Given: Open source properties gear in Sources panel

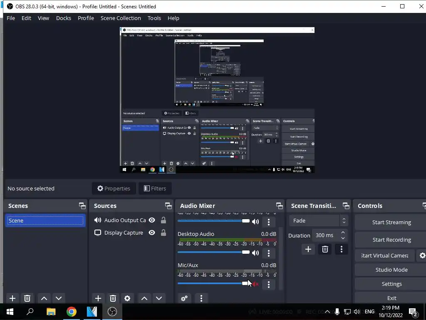Looking at the screenshot, I should 127,298.
